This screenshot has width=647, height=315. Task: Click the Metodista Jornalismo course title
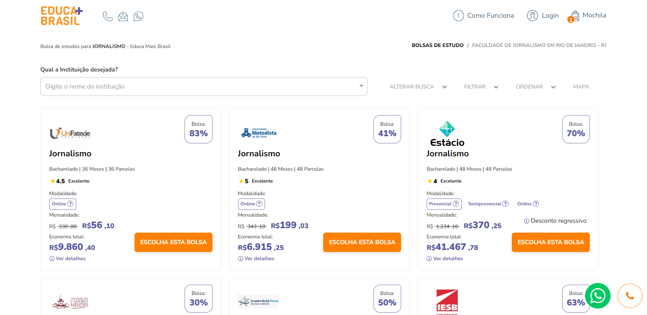[259, 154]
